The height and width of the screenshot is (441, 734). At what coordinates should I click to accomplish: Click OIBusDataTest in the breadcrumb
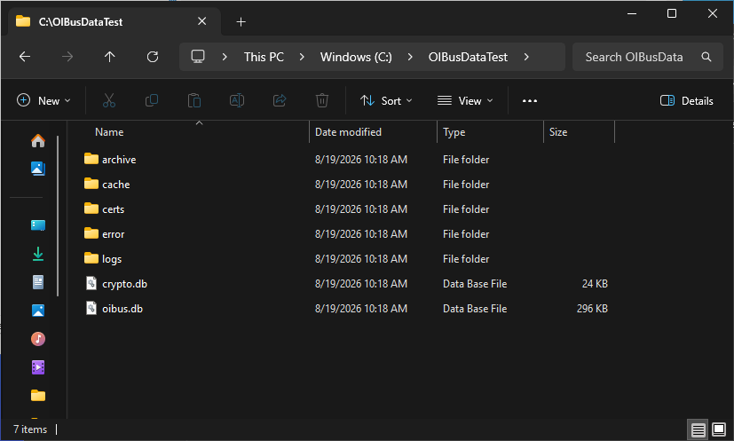click(x=468, y=57)
